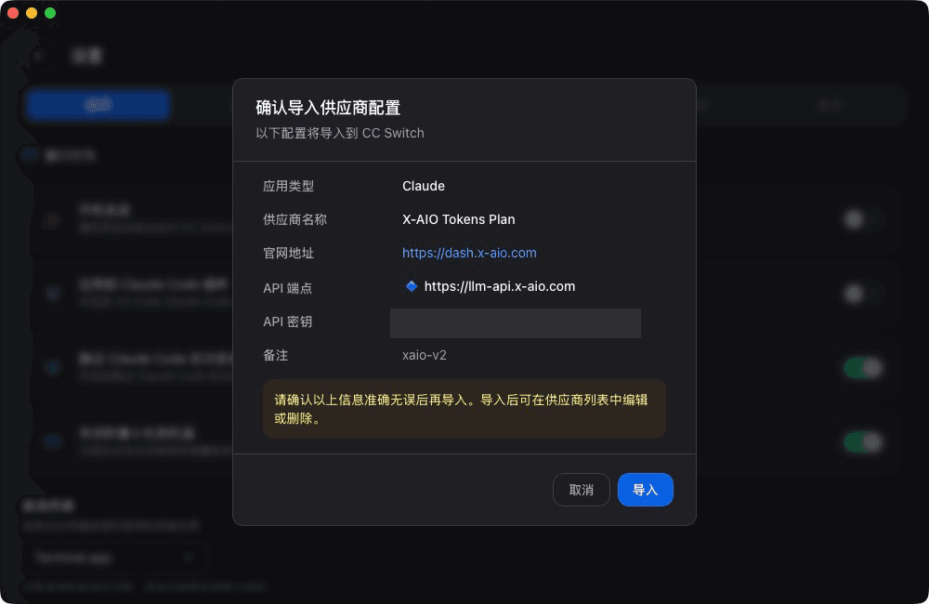
Task: Click the API 密钥 label
Action: [287, 322]
